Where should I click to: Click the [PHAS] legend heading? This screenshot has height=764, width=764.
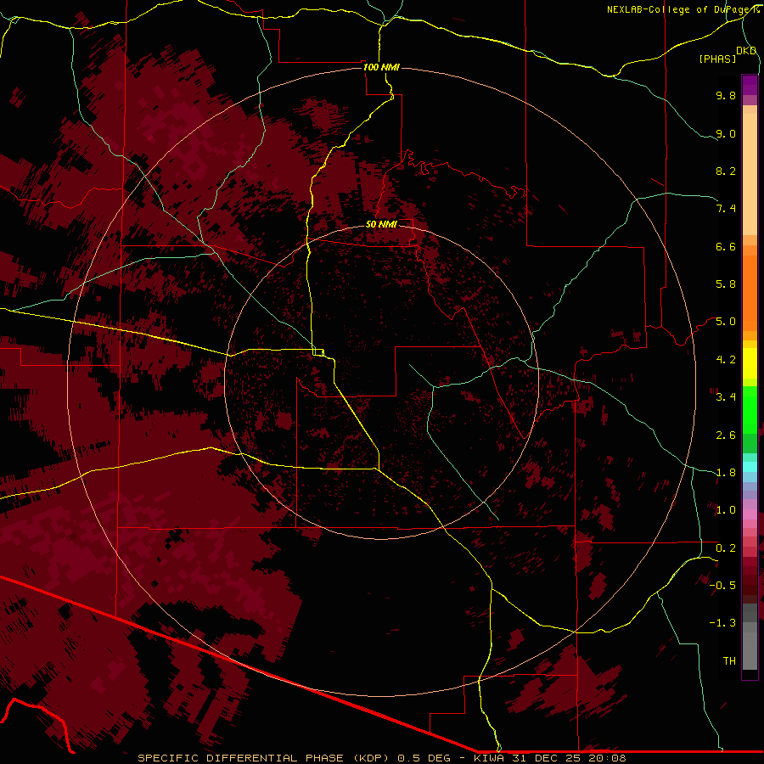click(x=717, y=59)
